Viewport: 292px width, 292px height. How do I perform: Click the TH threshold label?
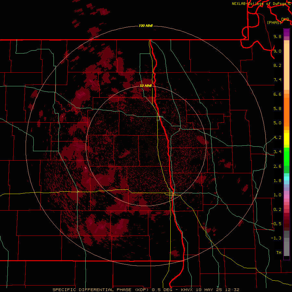(x=279, y=253)
